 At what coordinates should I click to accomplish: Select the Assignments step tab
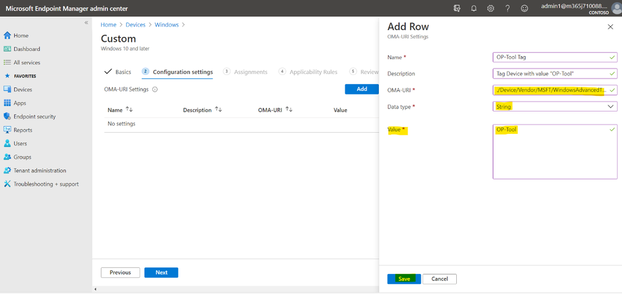245,72
